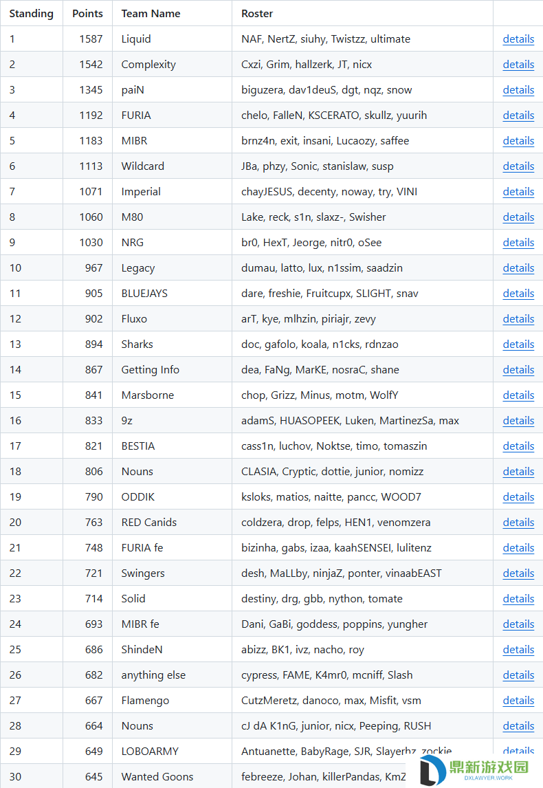The height and width of the screenshot is (788, 543).
Task: Open details link for Sharks
Action: 518,344
